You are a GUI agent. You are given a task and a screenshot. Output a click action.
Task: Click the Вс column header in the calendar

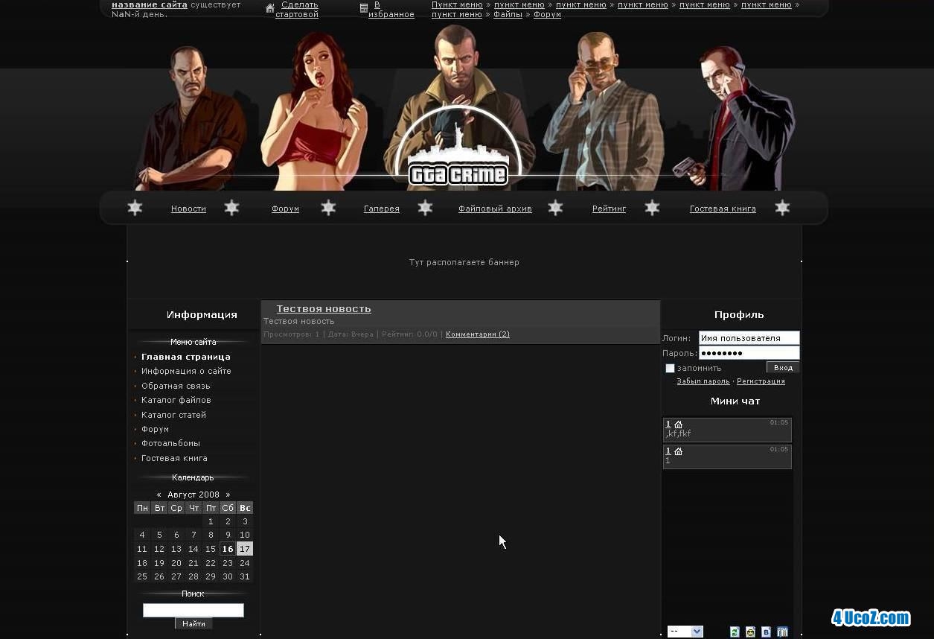point(245,508)
